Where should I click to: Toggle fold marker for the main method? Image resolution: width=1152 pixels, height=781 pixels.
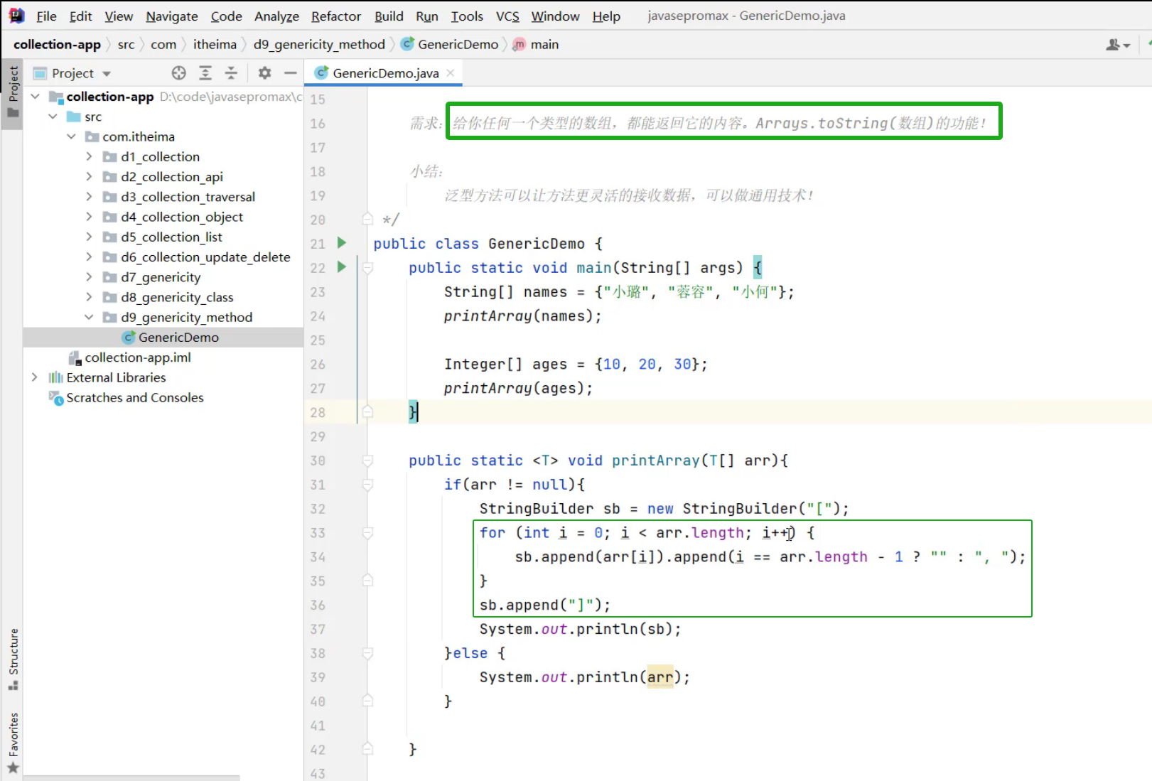click(x=367, y=268)
